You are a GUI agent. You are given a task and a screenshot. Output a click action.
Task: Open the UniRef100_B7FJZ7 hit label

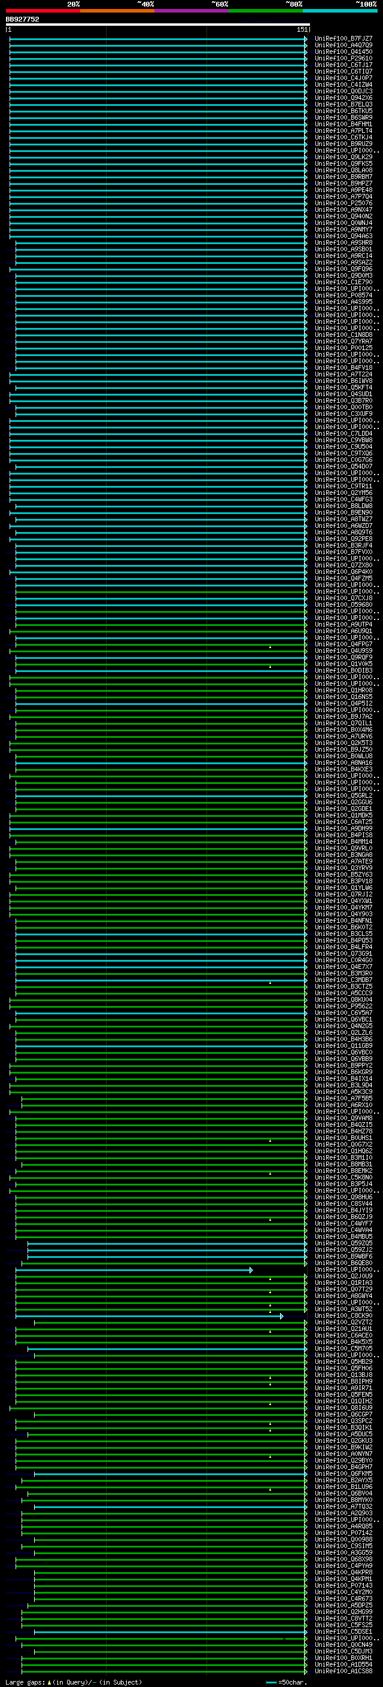pos(343,39)
